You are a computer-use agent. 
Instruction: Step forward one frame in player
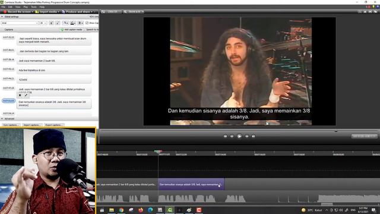247,136
